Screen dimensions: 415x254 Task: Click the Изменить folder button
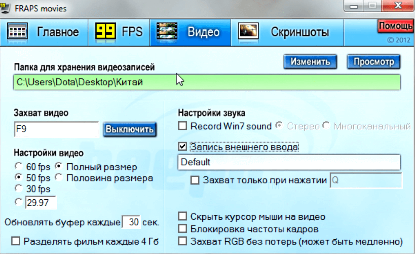tap(310, 62)
